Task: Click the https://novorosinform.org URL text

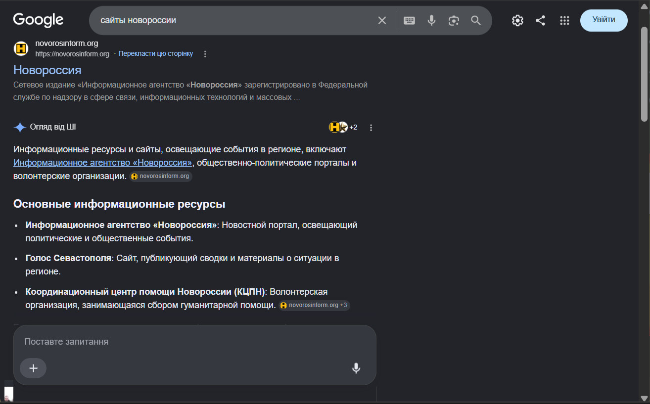Action: click(x=72, y=54)
